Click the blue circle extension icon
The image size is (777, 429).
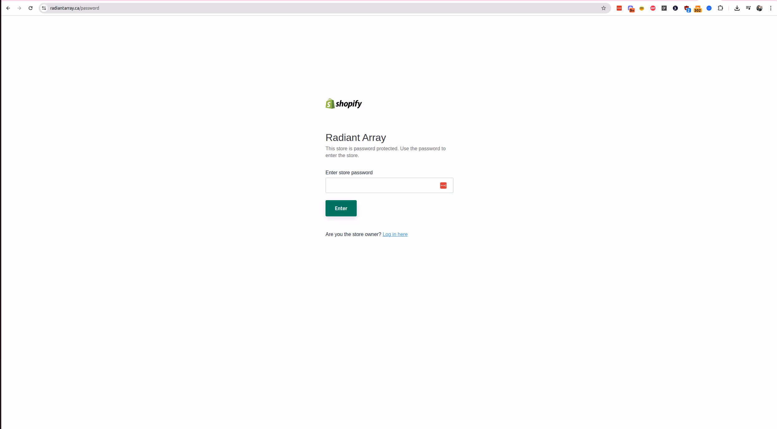pyautogui.click(x=709, y=8)
